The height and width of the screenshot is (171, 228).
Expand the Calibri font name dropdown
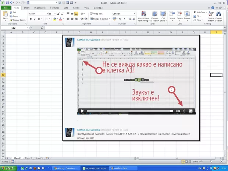47,14
